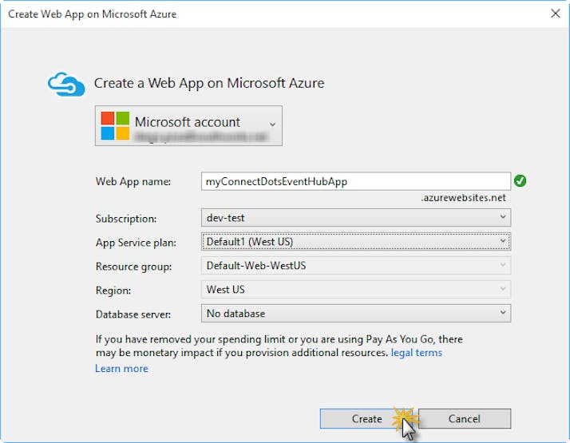The height and width of the screenshot is (443, 570).
Task: Click the 'Resource group:' label
Action: click(x=133, y=267)
